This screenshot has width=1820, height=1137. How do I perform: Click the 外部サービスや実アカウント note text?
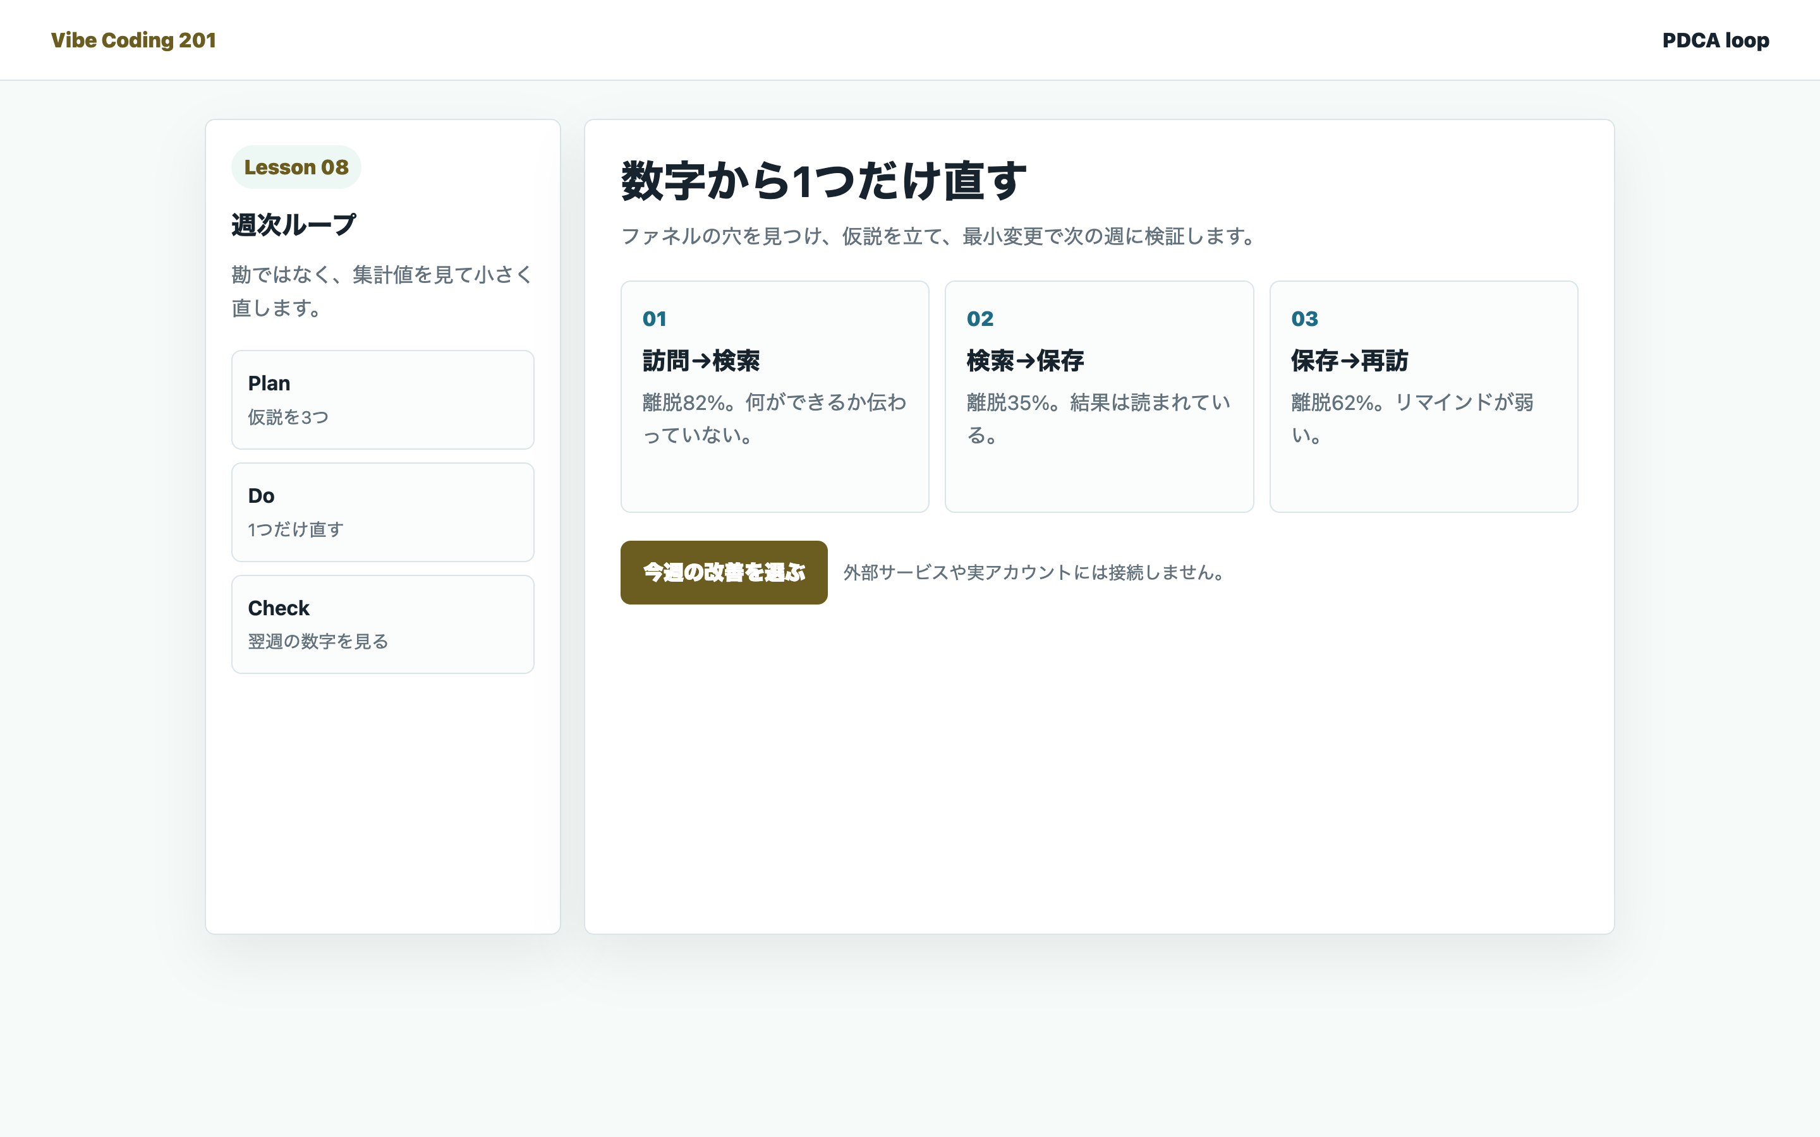click(x=1036, y=572)
